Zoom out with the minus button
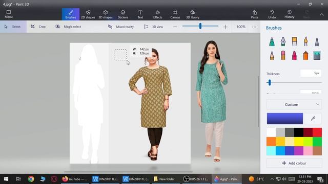Screen dimensions: 328x184 click(175, 27)
